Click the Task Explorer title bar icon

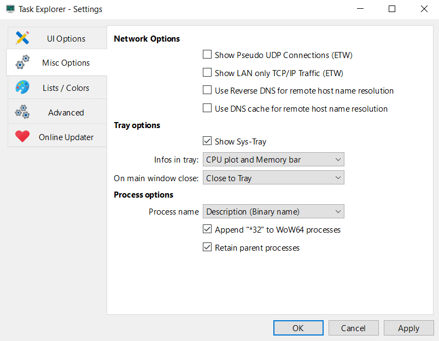click(9, 9)
